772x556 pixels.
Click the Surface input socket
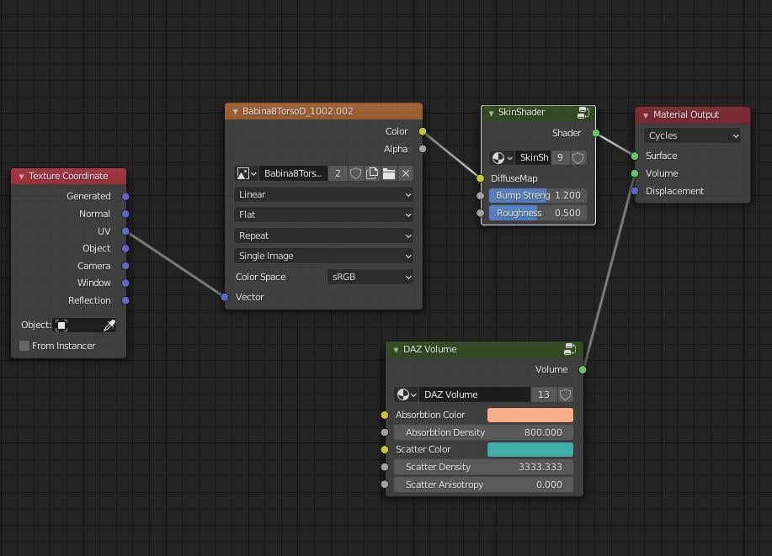[635, 156]
